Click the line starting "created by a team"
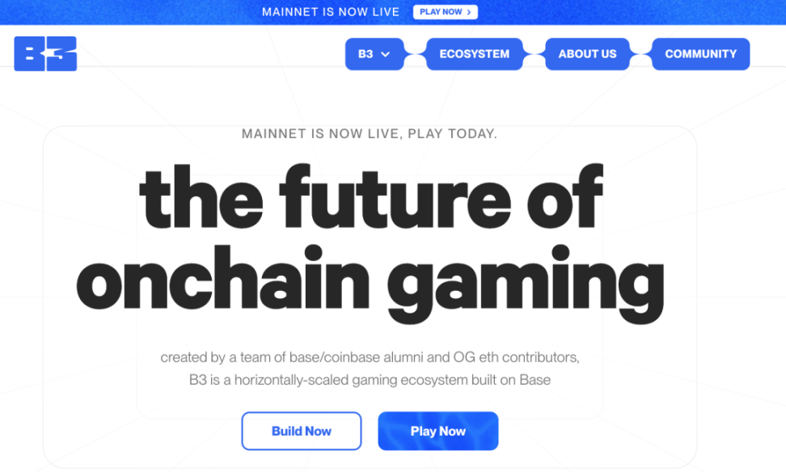 pos(370,356)
